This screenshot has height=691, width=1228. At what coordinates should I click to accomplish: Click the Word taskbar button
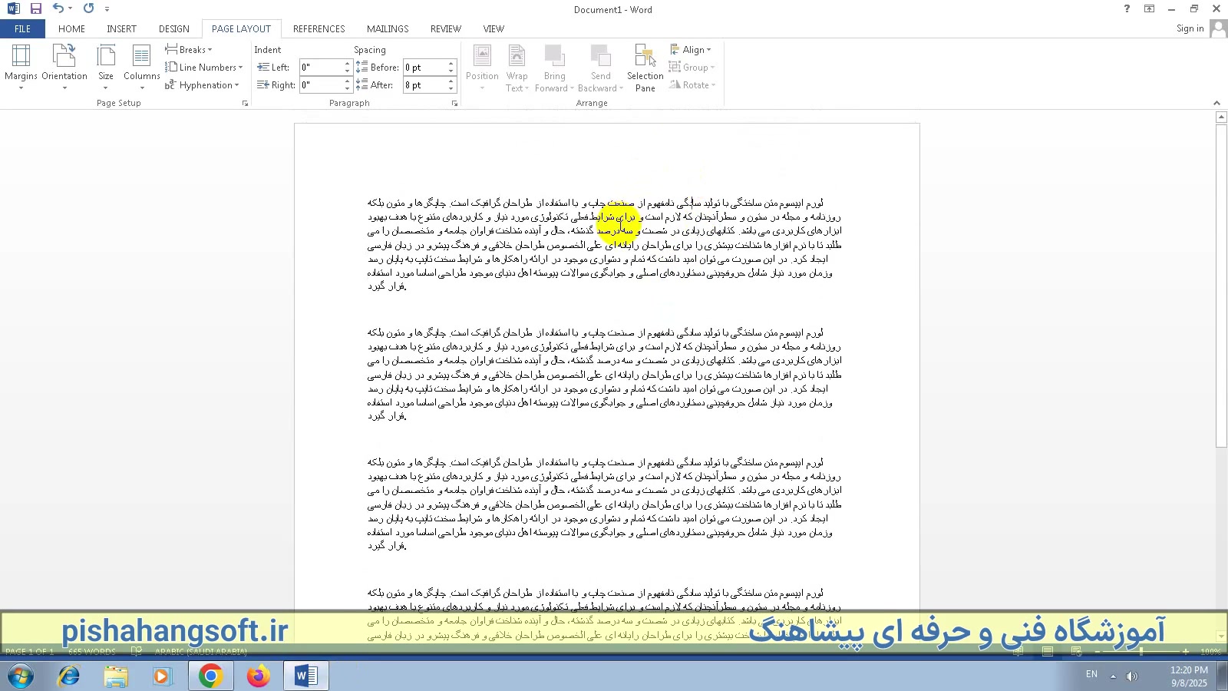coord(306,676)
